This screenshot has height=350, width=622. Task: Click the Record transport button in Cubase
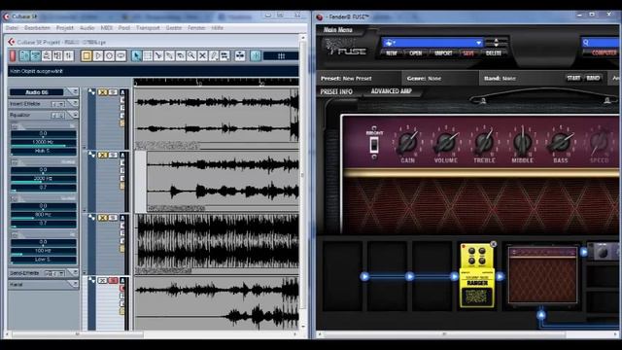click(109, 56)
